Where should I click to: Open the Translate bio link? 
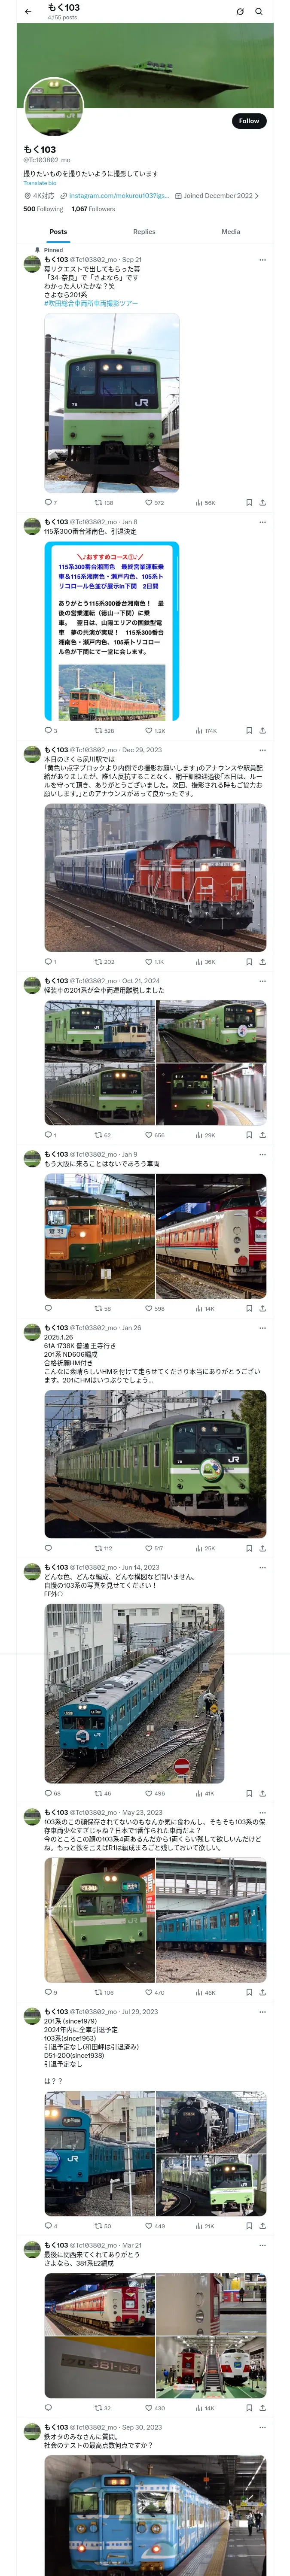(x=40, y=183)
